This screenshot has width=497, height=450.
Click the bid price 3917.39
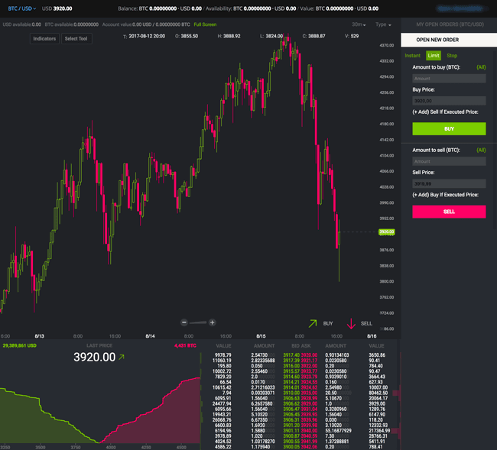tap(291, 361)
